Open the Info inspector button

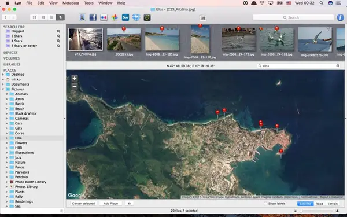[x=341, y=17]
